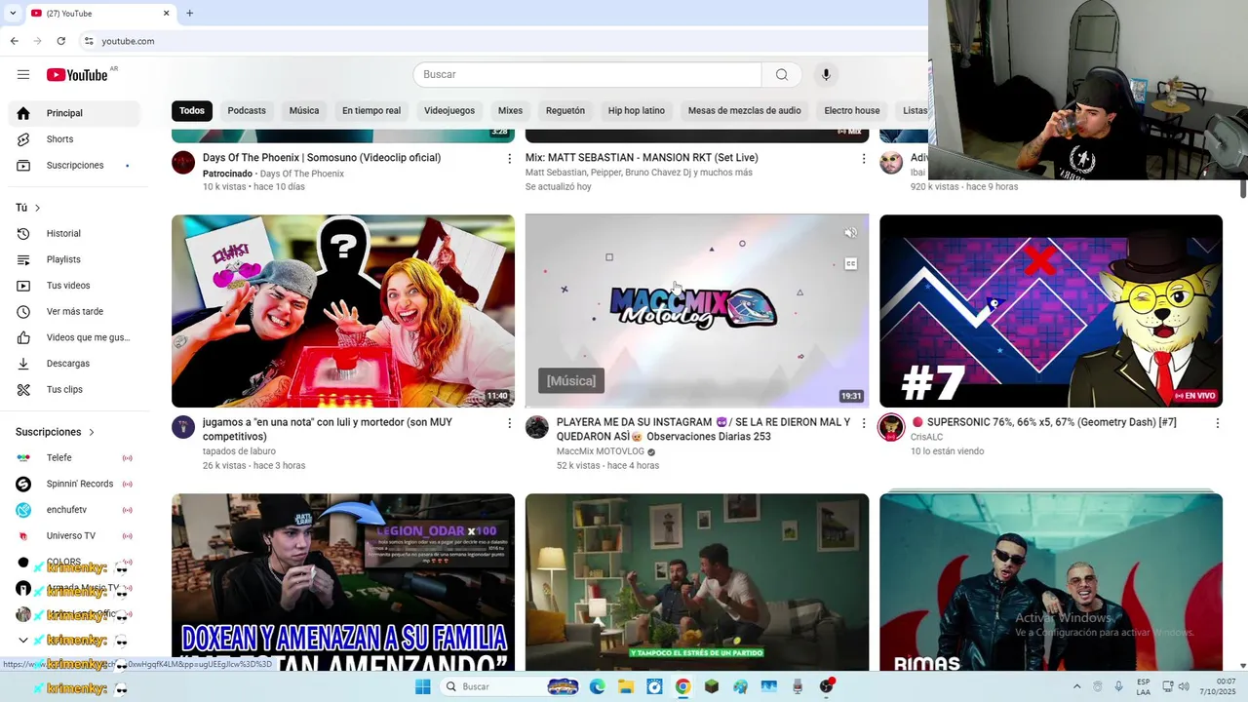Switch to the YouTube browser tab
This screenshot has width=1248, height=702.
point(100,14)
